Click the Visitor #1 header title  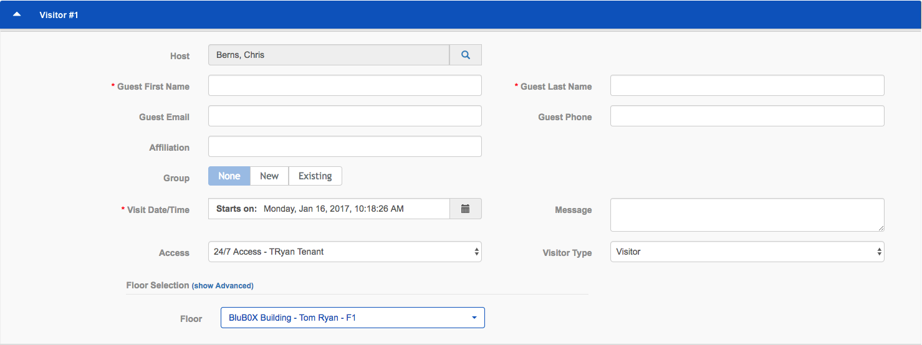pos(59,14)
